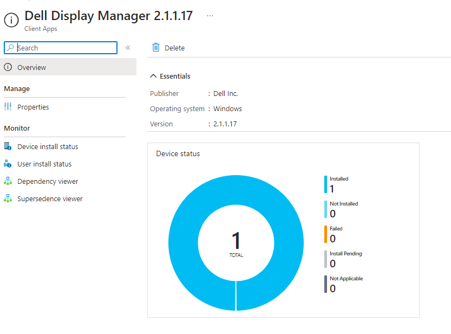Click the large info icon beside title
The width and height of the screenshot is (451, 334).
pyautogui.click(x=11, y=20)
